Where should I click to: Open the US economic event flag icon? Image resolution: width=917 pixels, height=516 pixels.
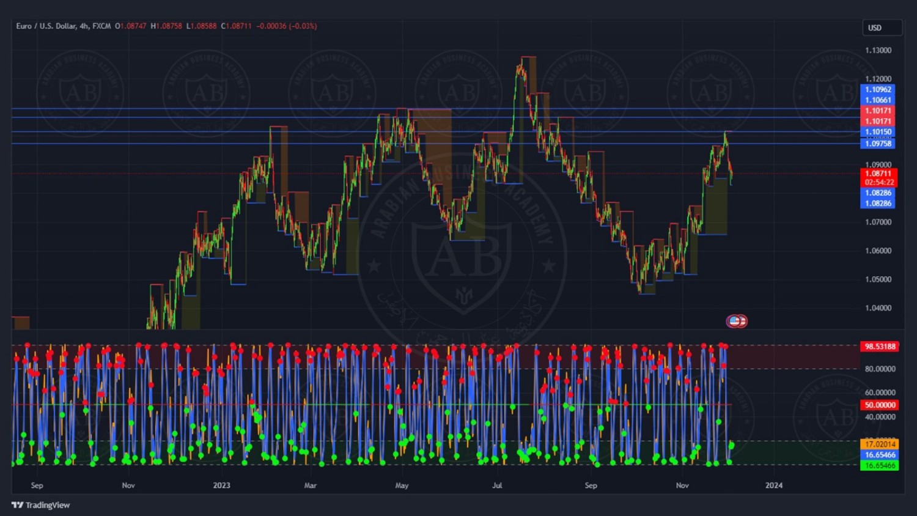[x=736, y=321]
